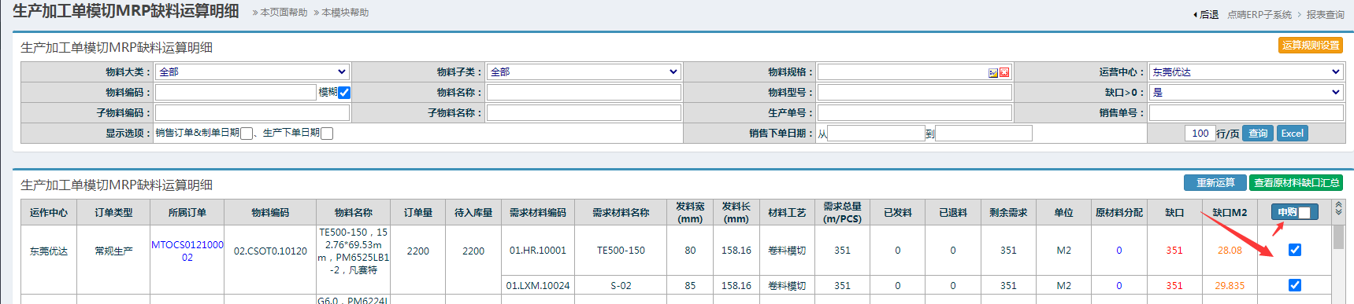Open the 物料子类 dropdown
This screenshot has width=1354, height=304.
(583, 71)
